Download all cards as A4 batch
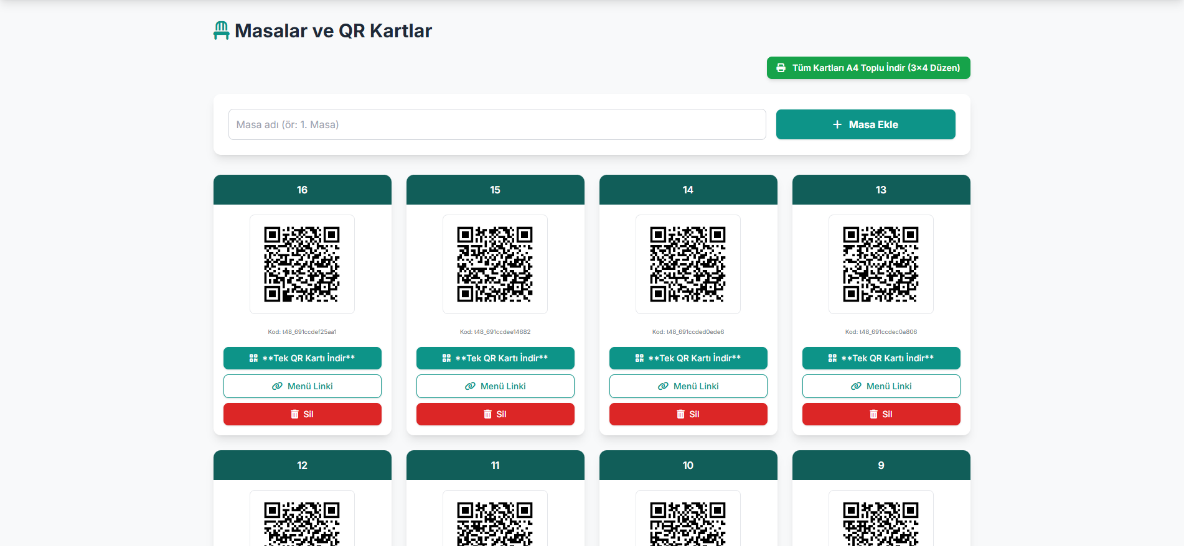Screen dimensions: 1184x546 (868, 68)
